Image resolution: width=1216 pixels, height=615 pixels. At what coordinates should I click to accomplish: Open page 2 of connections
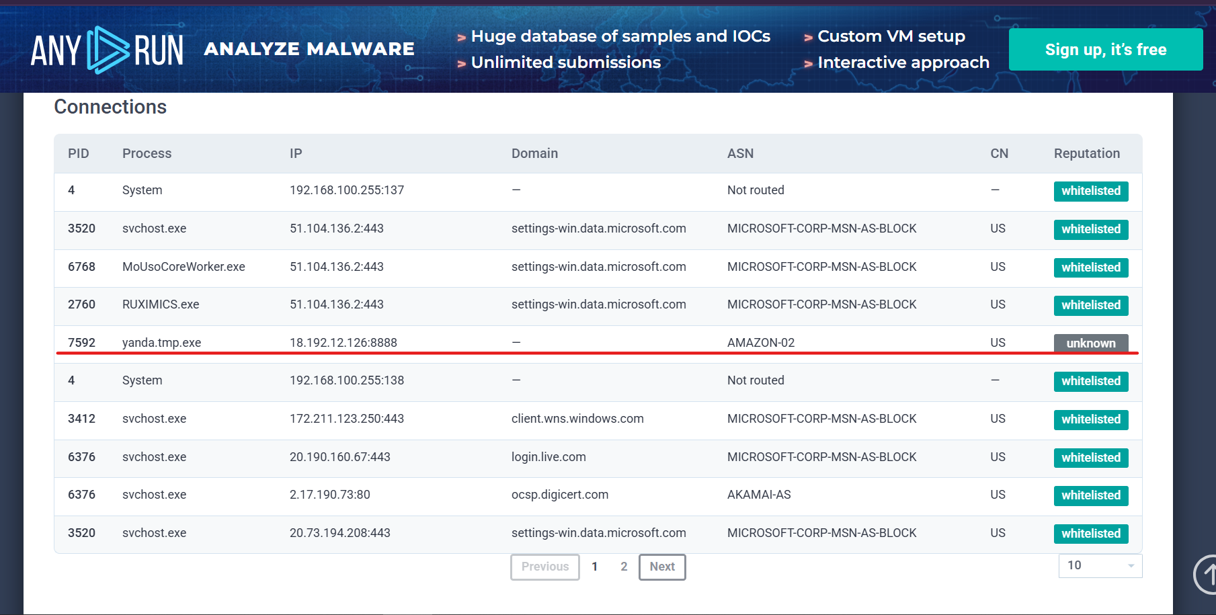(x=624, y=567)
